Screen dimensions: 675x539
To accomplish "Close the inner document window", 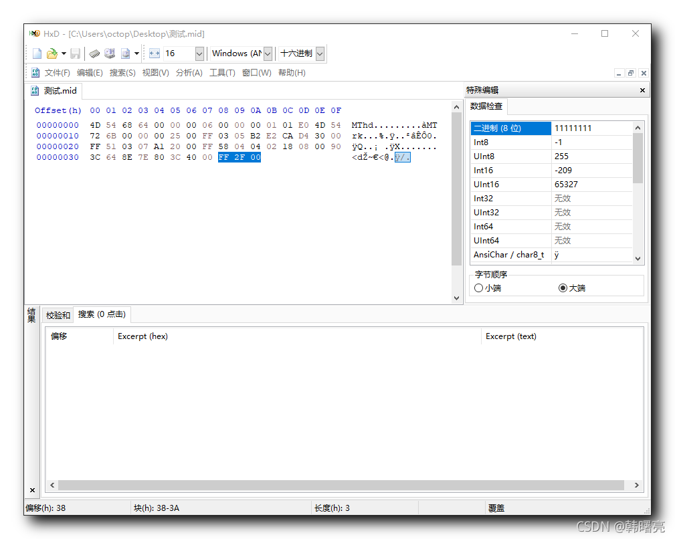I will coord(644,73).
